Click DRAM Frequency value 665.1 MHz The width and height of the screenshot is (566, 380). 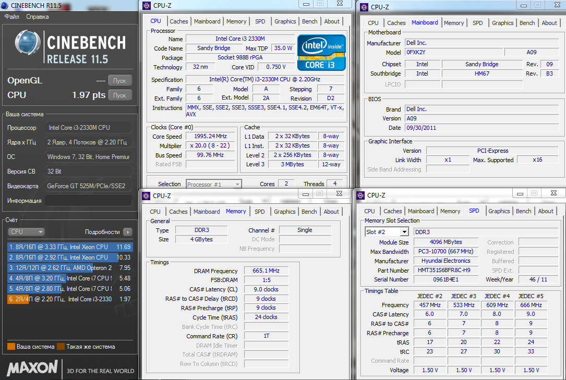click(266, 271)
